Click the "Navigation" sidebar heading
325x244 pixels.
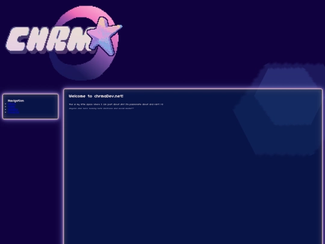[16, 101]
